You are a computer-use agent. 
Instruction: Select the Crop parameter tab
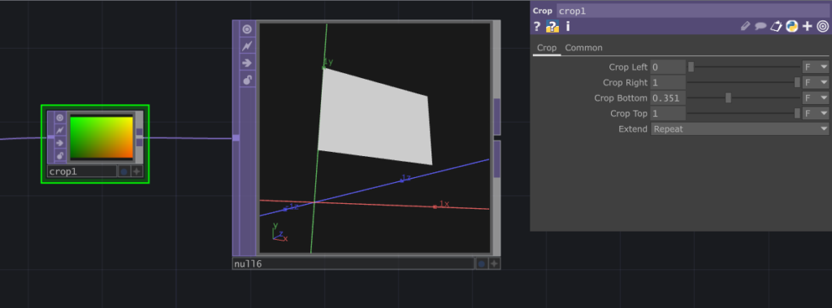coord(547,48)
